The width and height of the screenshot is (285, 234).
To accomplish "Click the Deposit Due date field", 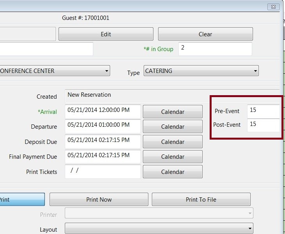I will pos(103,142).
